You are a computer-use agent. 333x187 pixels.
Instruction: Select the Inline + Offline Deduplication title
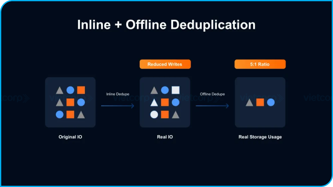(x=166, y=25)
